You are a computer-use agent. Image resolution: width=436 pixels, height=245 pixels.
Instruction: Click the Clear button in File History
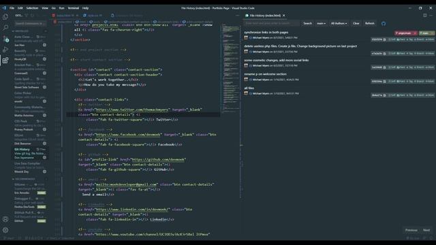pos(356,23)
